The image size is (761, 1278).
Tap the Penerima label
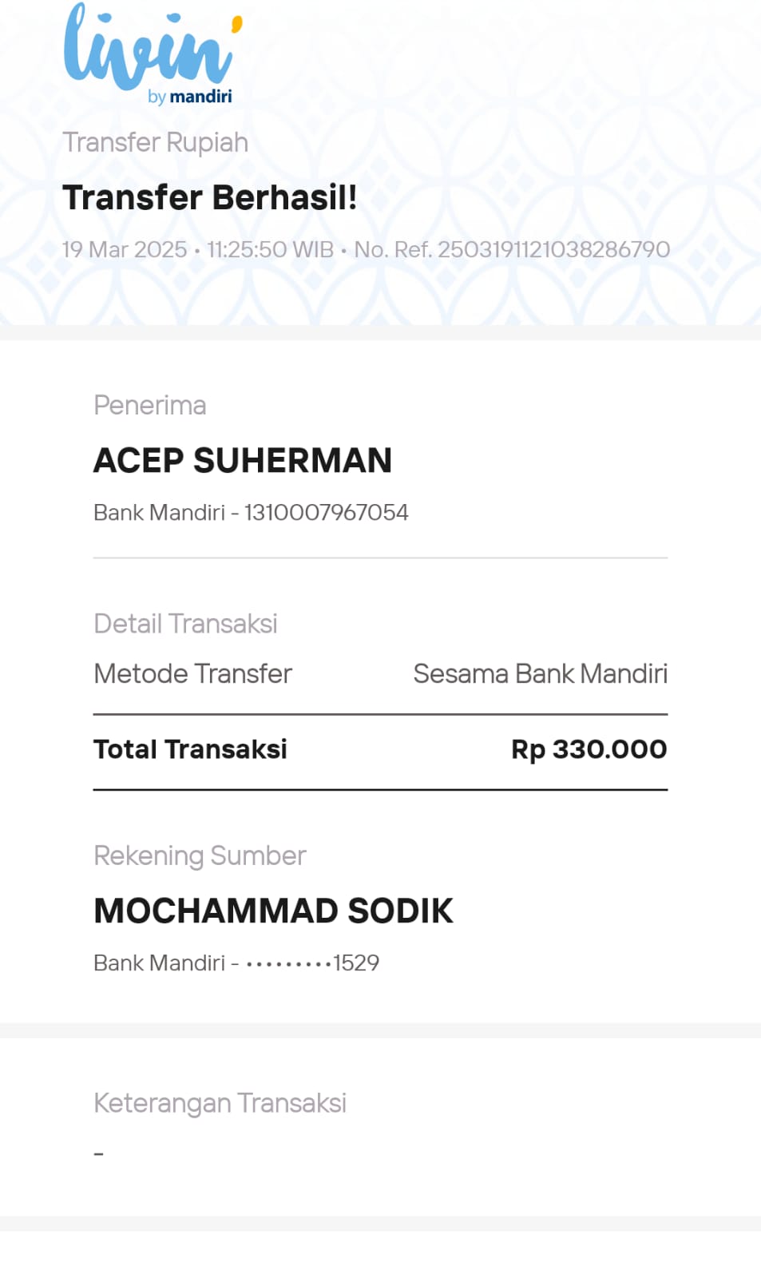pos(150,405)
